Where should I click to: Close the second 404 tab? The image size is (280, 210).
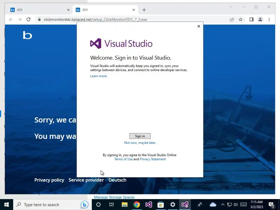point(133,10)
